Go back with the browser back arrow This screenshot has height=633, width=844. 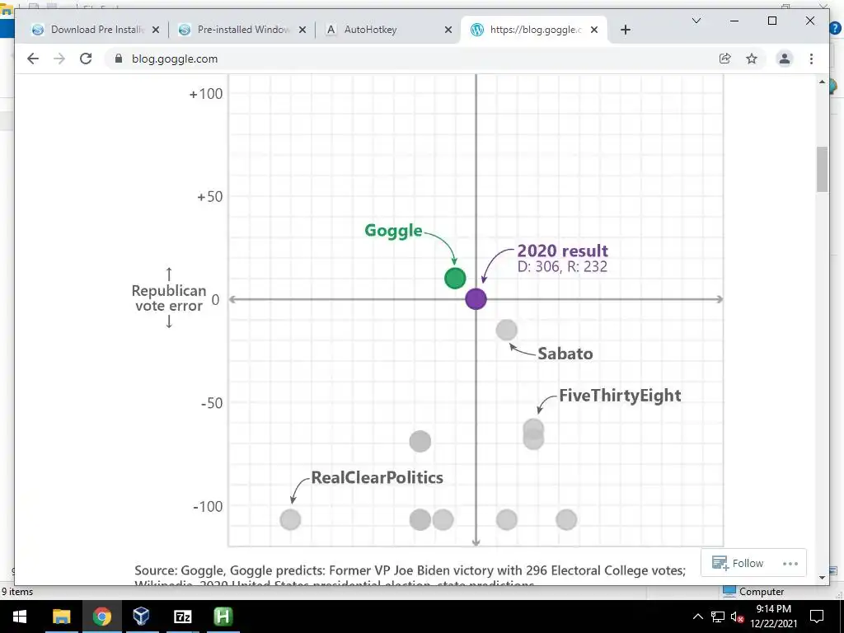(x=33, y=59)
